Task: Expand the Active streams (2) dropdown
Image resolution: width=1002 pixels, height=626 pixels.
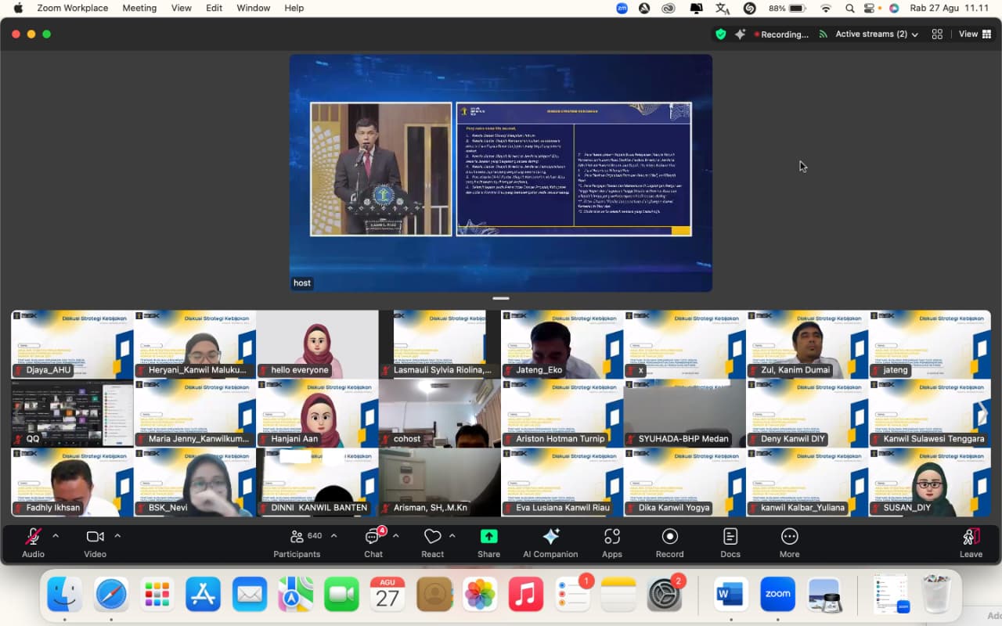Action: click(876, 34)
